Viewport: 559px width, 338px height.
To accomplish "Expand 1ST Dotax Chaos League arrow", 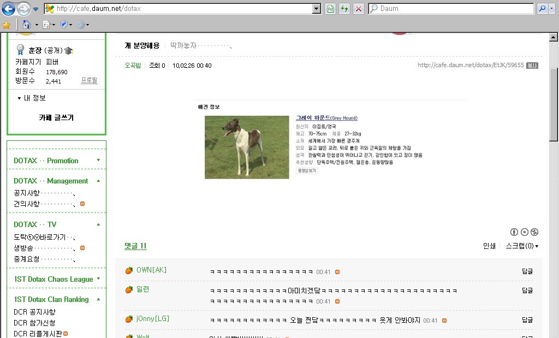I will coord(98,279).
